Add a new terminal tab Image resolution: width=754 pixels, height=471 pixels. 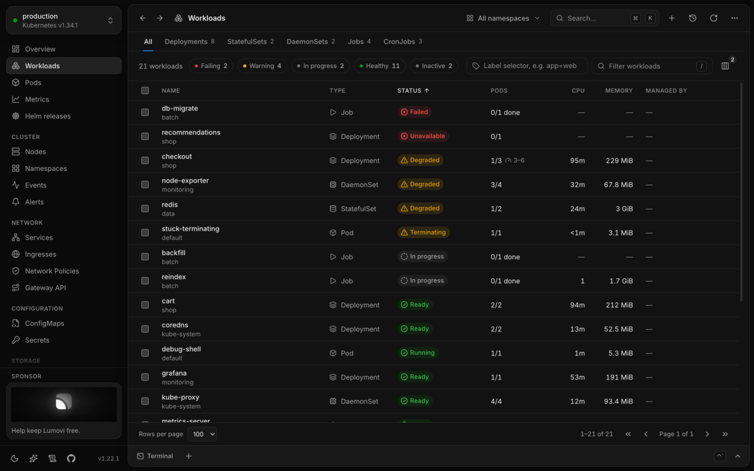click(x=188, y=456)
